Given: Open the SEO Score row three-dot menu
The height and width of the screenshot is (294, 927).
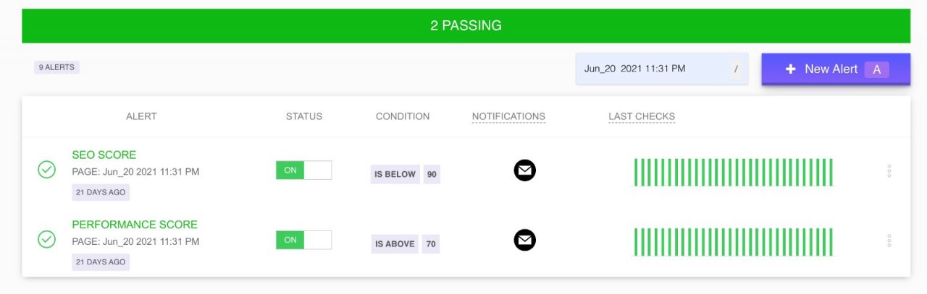Looking at the screenshot, I should coord(889,171).
